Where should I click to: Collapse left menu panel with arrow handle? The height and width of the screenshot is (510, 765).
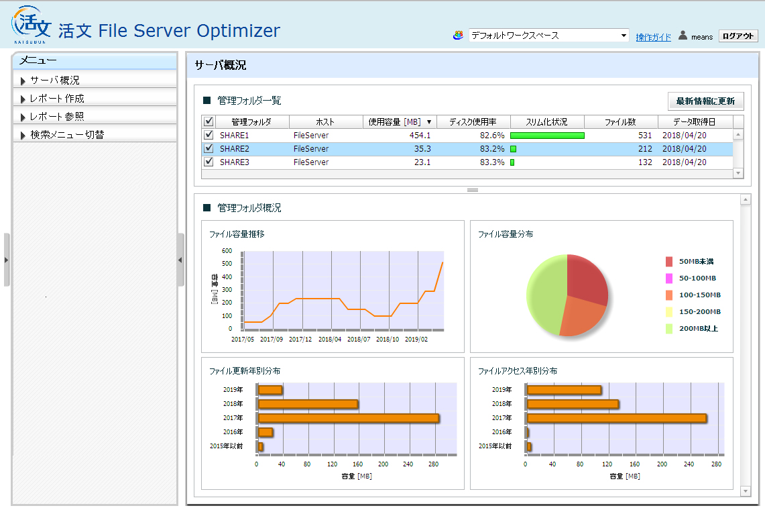click(180, 260)
